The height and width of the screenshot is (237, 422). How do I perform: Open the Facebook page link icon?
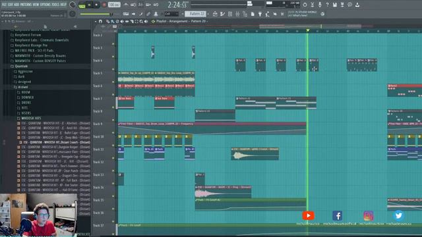337,215
